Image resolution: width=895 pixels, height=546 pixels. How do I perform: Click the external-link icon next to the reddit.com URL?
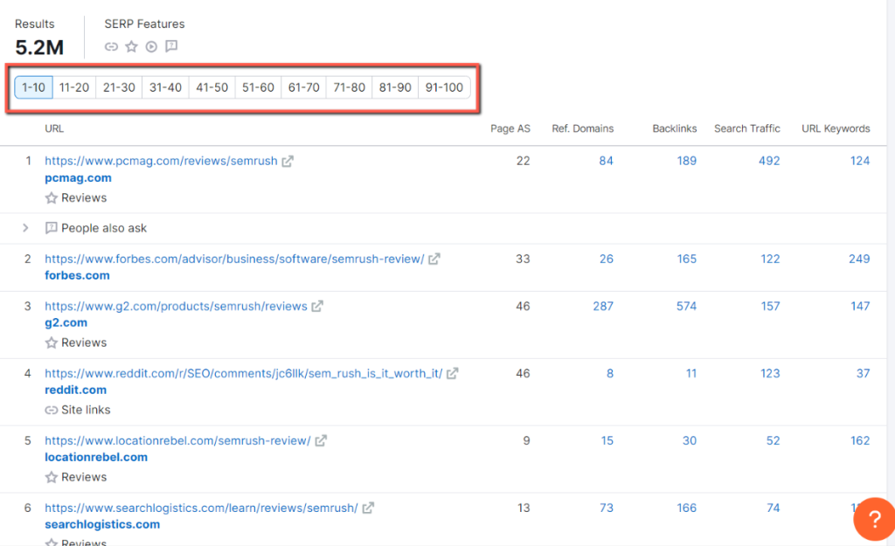pos(452,373)
